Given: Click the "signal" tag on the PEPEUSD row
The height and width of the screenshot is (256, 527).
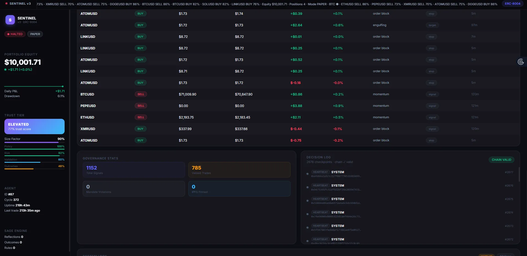Looking at the screenshot, I should pyautogui.click(x=432, y=106).
